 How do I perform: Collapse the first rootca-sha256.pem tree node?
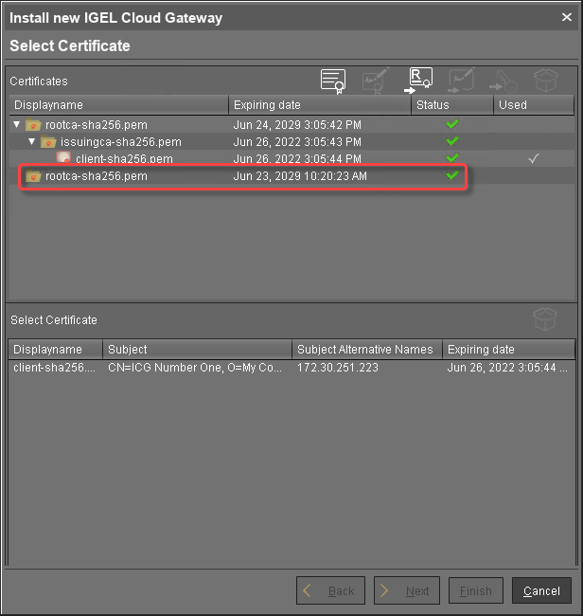pyautogui.click(x=17, y=125)
